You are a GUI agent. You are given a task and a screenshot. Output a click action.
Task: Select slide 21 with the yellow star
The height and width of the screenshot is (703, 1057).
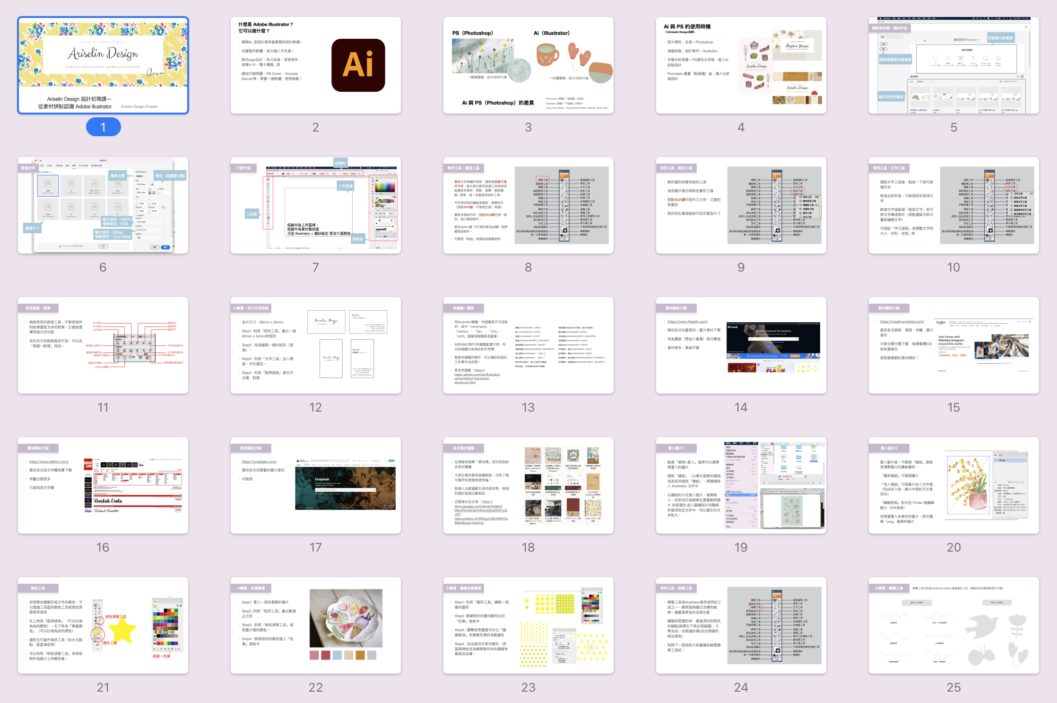103,625
